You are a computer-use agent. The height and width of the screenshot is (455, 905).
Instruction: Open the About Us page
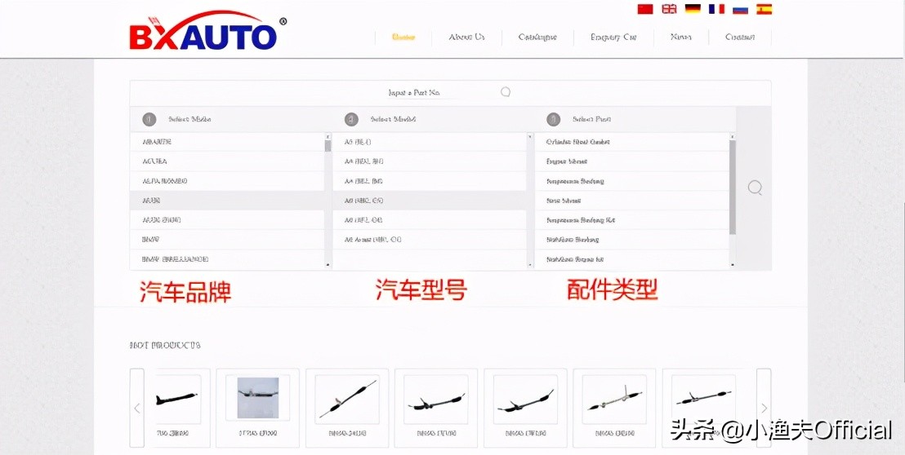pos(467,37)
